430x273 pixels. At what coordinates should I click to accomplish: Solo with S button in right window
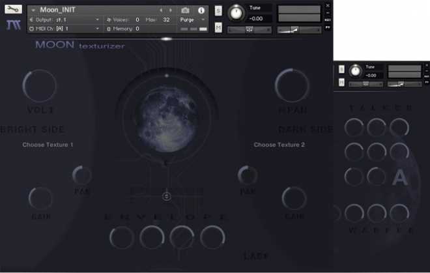coord(341,70)
